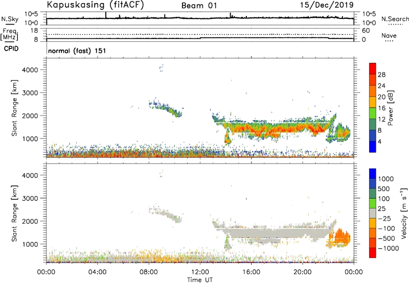
Task: Click the '18' frequency axis tick
Action: pos(34,31)
